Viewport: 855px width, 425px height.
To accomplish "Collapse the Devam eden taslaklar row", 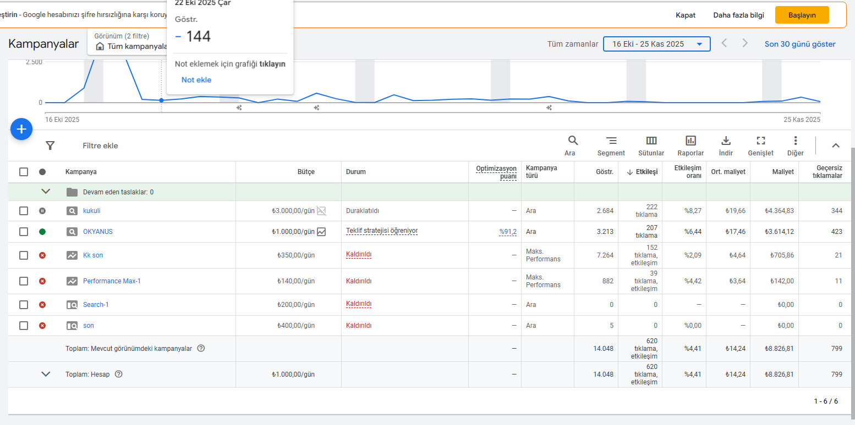I will (x=46, y=192).
